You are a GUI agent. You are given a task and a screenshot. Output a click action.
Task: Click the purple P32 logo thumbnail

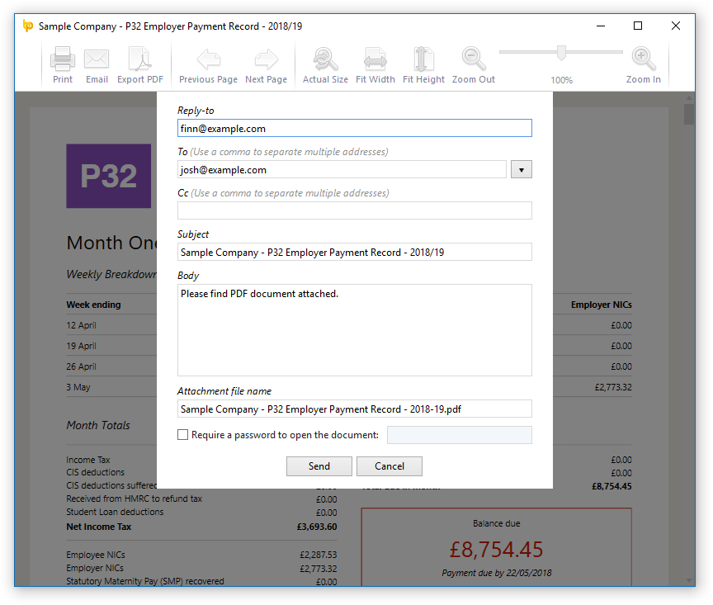coord(109,176)
